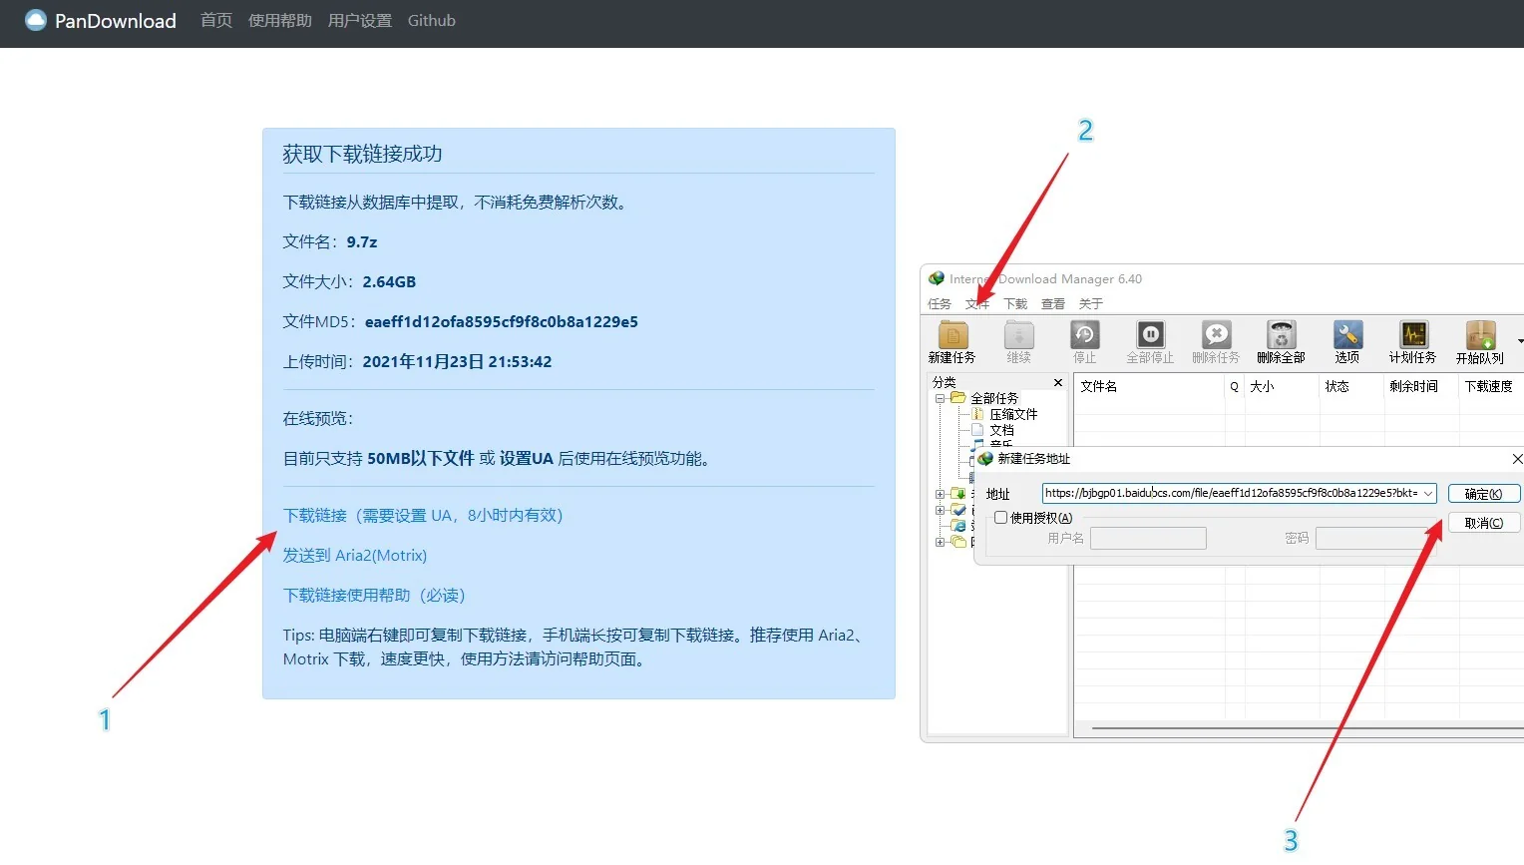Open the 下载 menu in IDM

1015,304
